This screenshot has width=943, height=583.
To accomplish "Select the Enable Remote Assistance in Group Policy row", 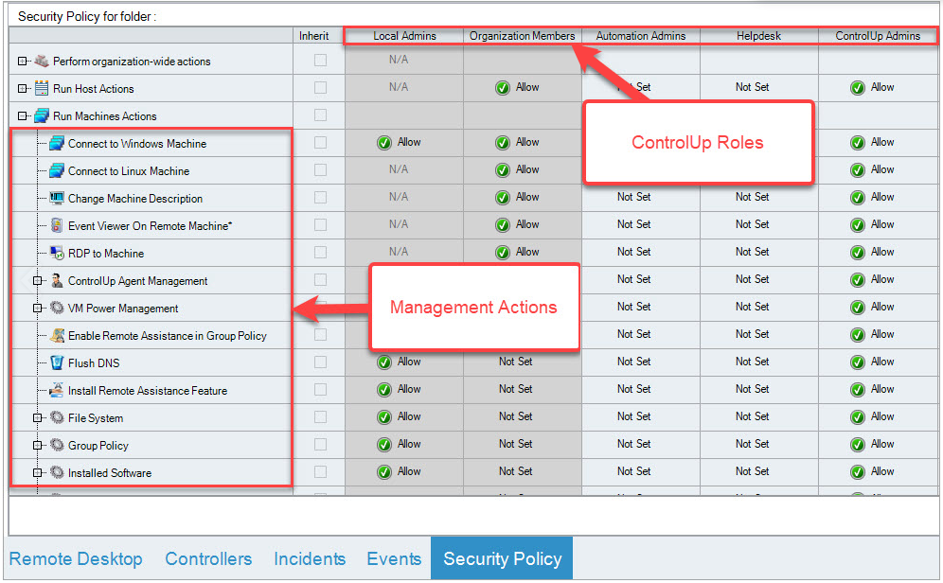I will click(168, 335).
